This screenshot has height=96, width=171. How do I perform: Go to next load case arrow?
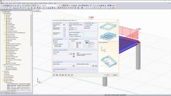[x=61, y=5]
